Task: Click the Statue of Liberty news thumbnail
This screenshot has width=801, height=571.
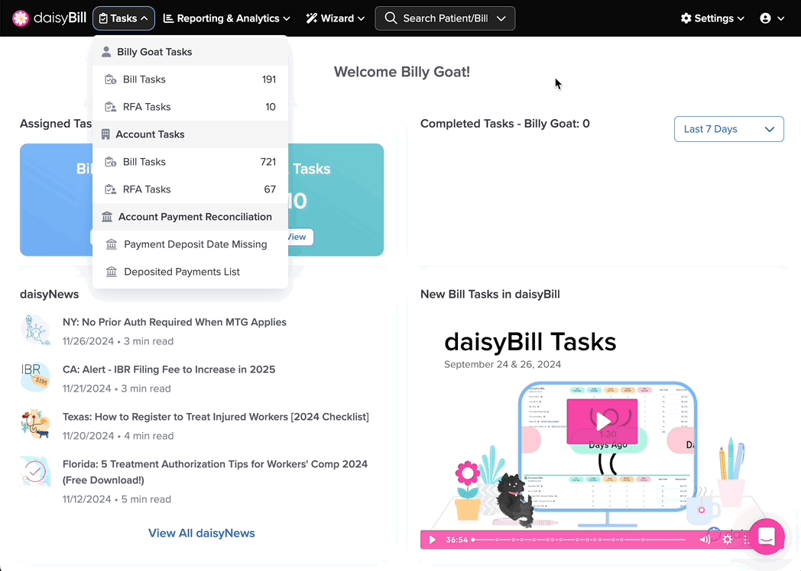Action: pos(35,330)
